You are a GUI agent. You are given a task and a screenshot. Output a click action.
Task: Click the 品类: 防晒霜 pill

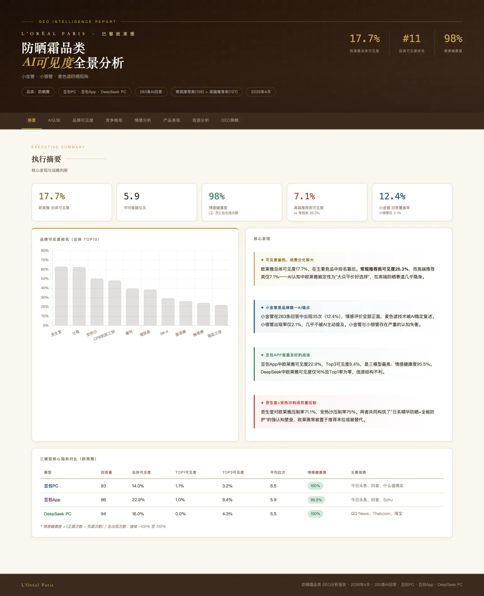(38, 92)
